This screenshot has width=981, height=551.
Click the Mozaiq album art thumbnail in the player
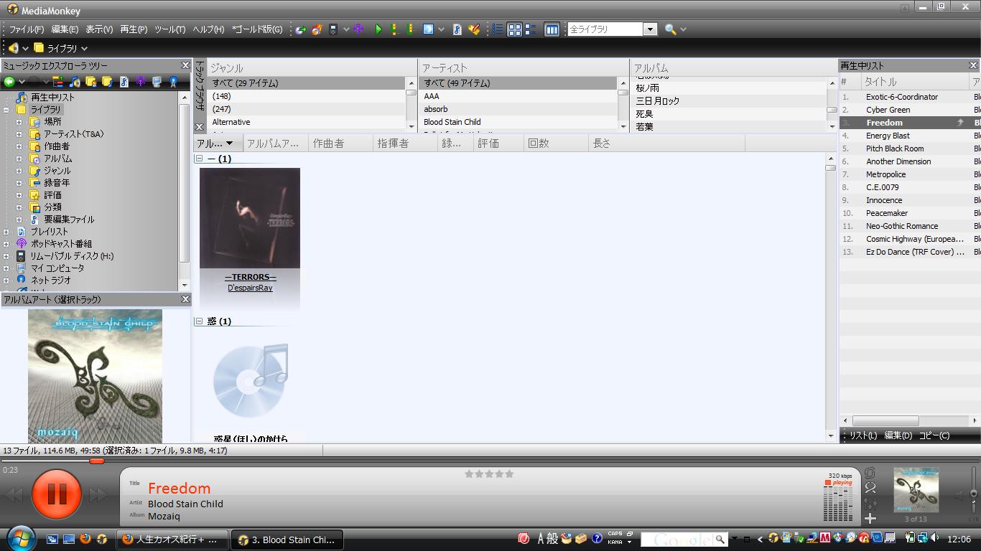916,490
